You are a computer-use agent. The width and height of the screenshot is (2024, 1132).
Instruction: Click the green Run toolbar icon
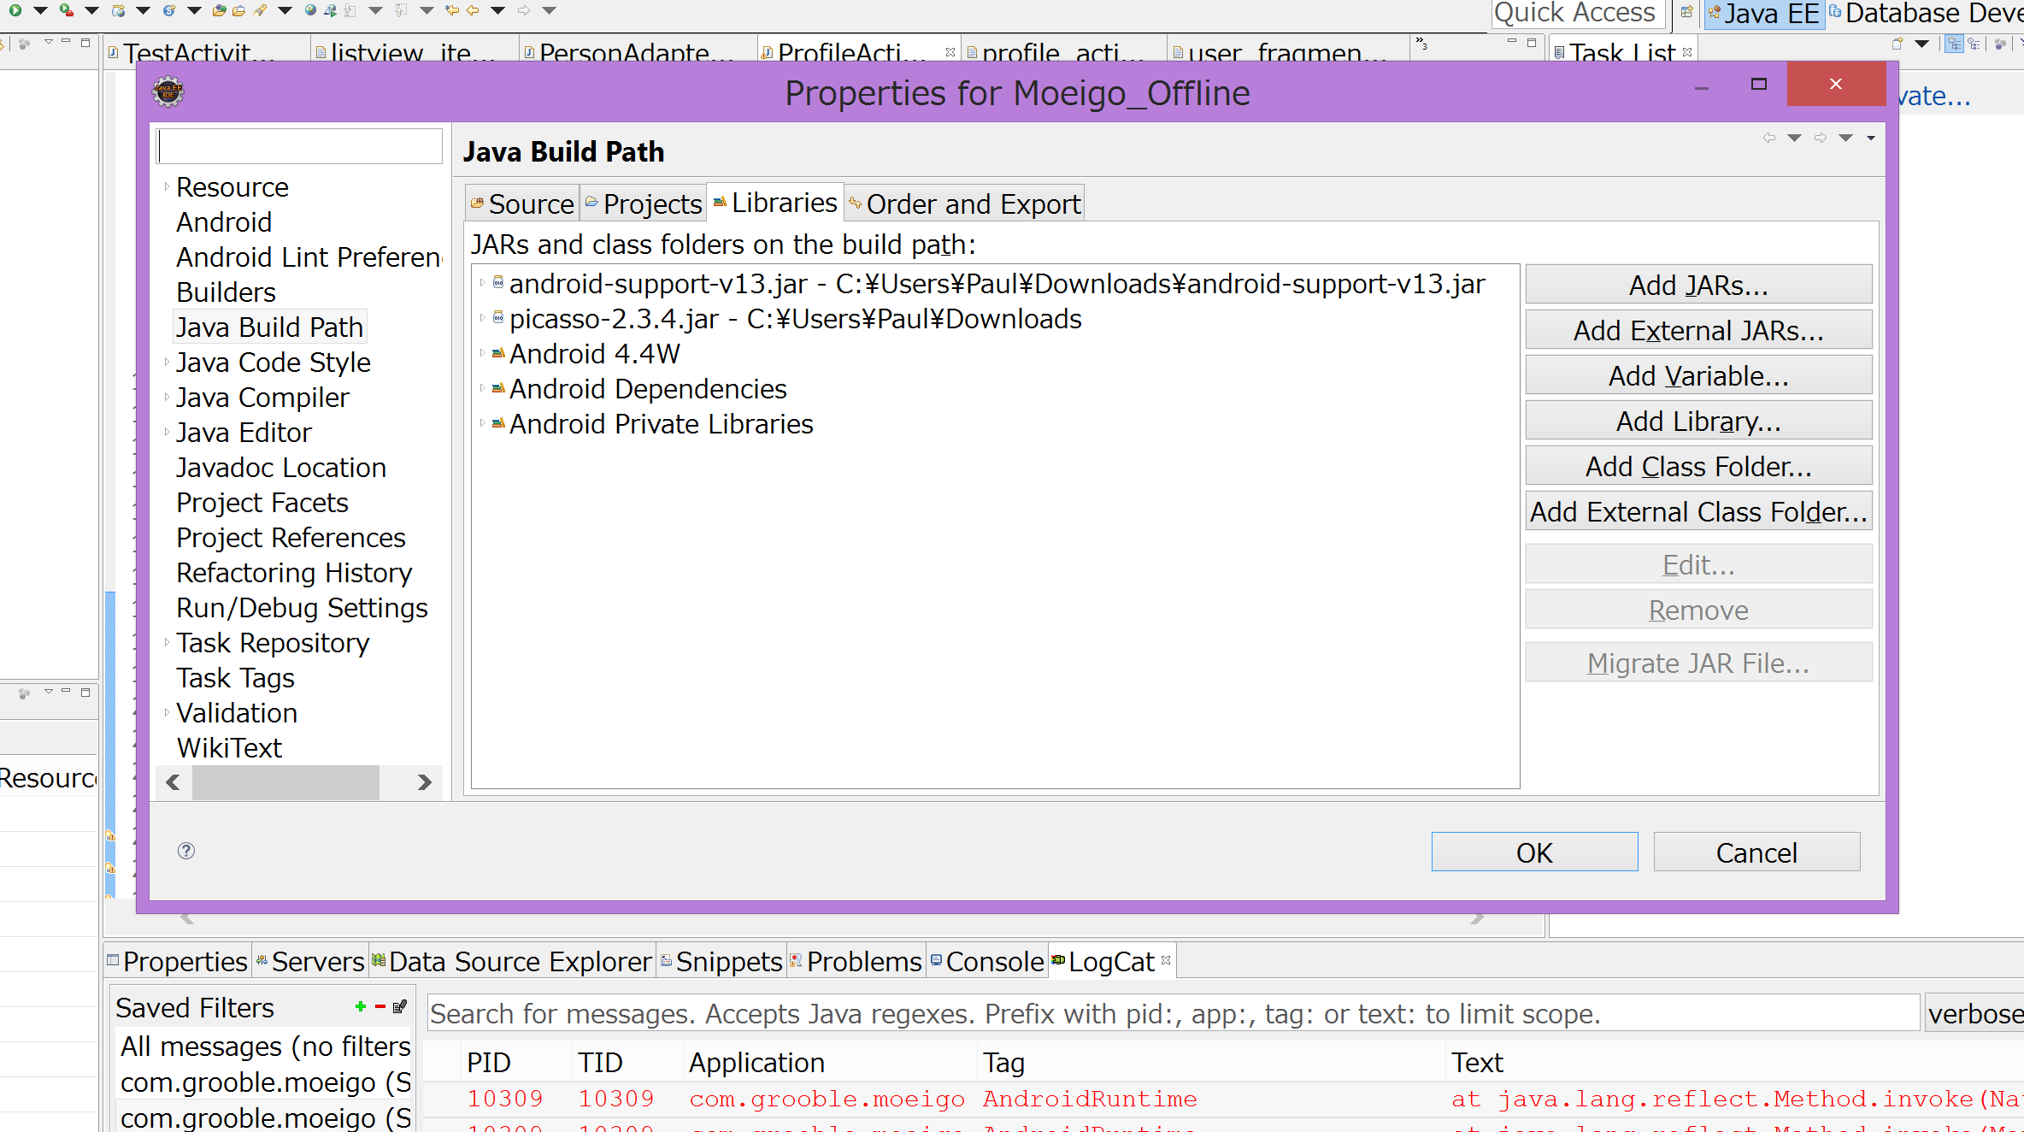click(x=15, y=10)
